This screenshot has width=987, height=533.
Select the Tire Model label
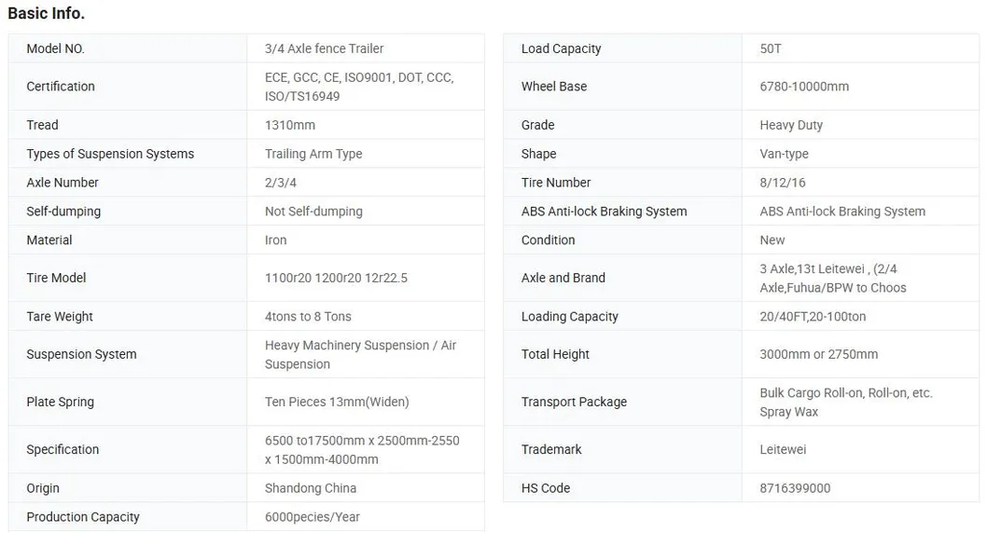[x=56, y=278]
